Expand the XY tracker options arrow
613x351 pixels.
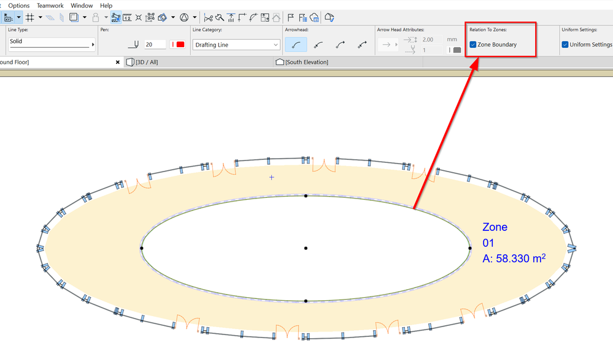18,18
